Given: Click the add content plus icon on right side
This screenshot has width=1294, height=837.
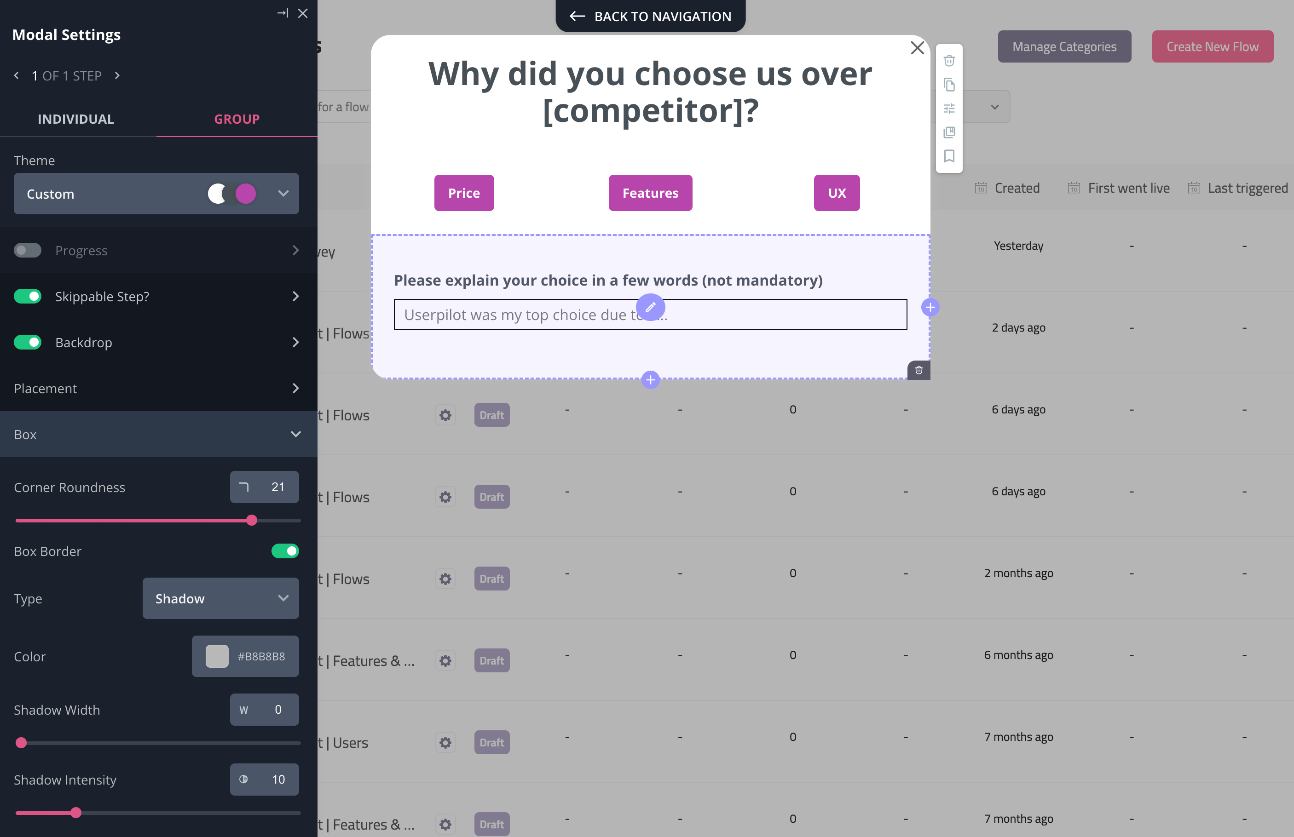Looking at the screenshot, I should [929, 307].
